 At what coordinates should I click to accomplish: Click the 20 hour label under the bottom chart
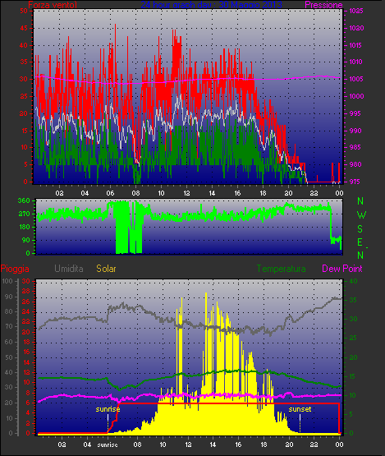coord(289,444)
